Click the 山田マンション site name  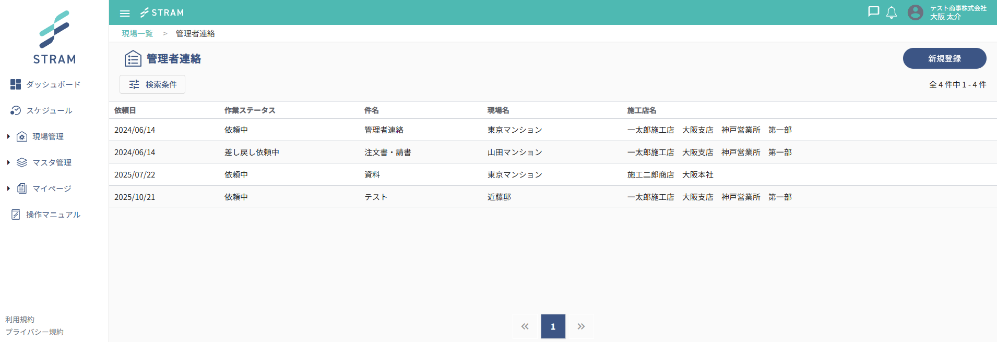click(515, 152)
